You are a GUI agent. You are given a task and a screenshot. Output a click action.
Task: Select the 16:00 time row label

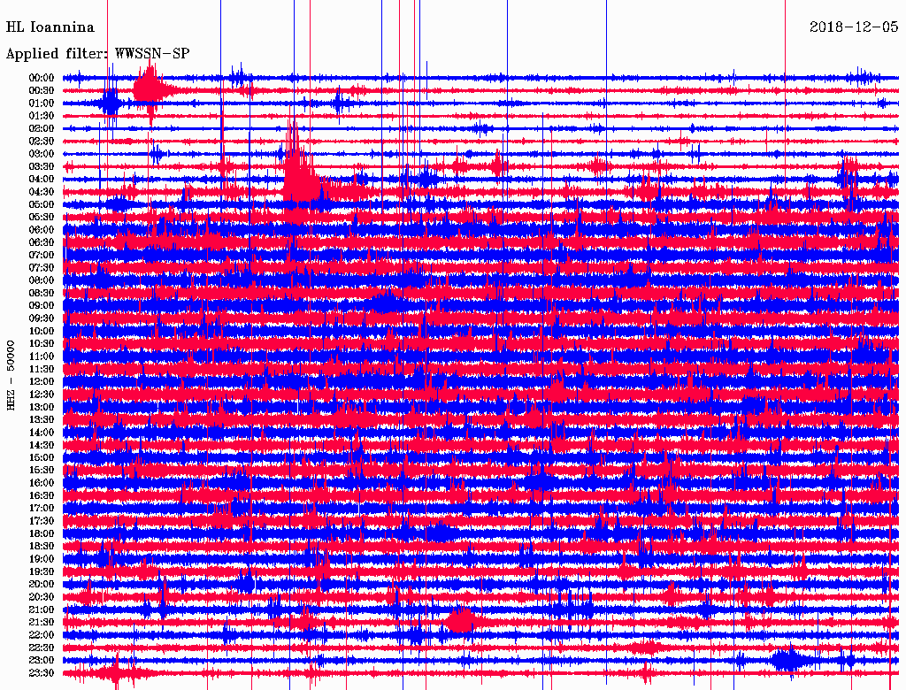pos(42,483)
